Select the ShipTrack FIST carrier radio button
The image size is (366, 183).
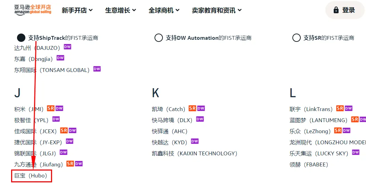pos(21,38)
